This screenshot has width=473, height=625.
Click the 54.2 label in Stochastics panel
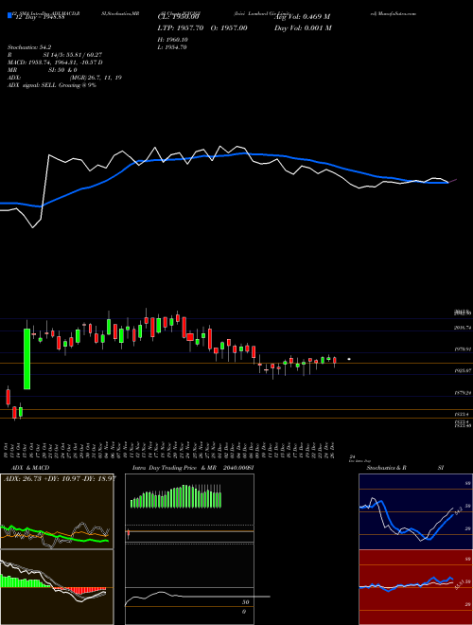tap(458, 509)
